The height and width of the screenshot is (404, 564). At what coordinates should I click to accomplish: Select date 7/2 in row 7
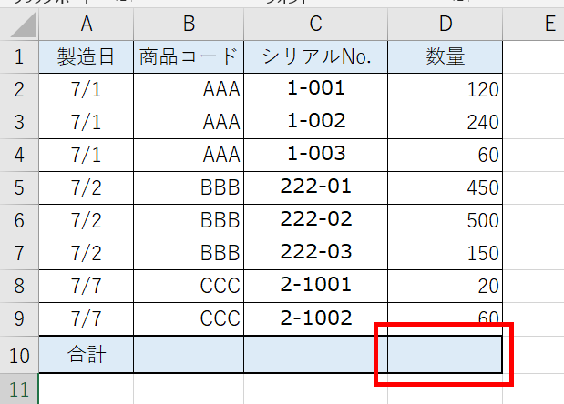click(x=86, y=253)
